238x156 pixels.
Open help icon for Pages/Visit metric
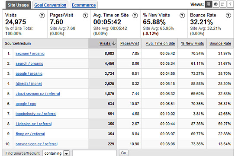[x=85, y=15]
